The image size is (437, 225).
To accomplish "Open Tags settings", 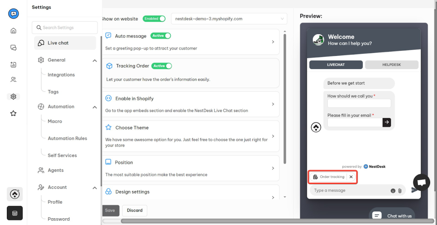I will (53, 92).
